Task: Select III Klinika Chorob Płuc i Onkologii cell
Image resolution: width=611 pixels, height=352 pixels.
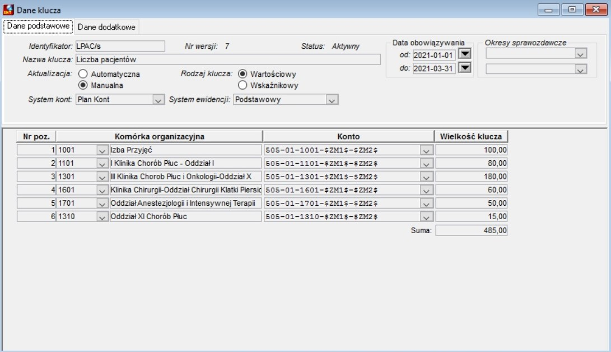Action: (x=185, y=176)
